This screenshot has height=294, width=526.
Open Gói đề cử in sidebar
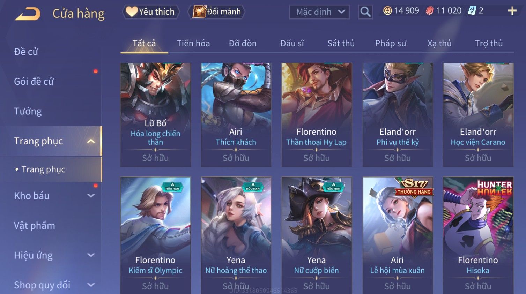pyautogui.click(x=34, y=82)
